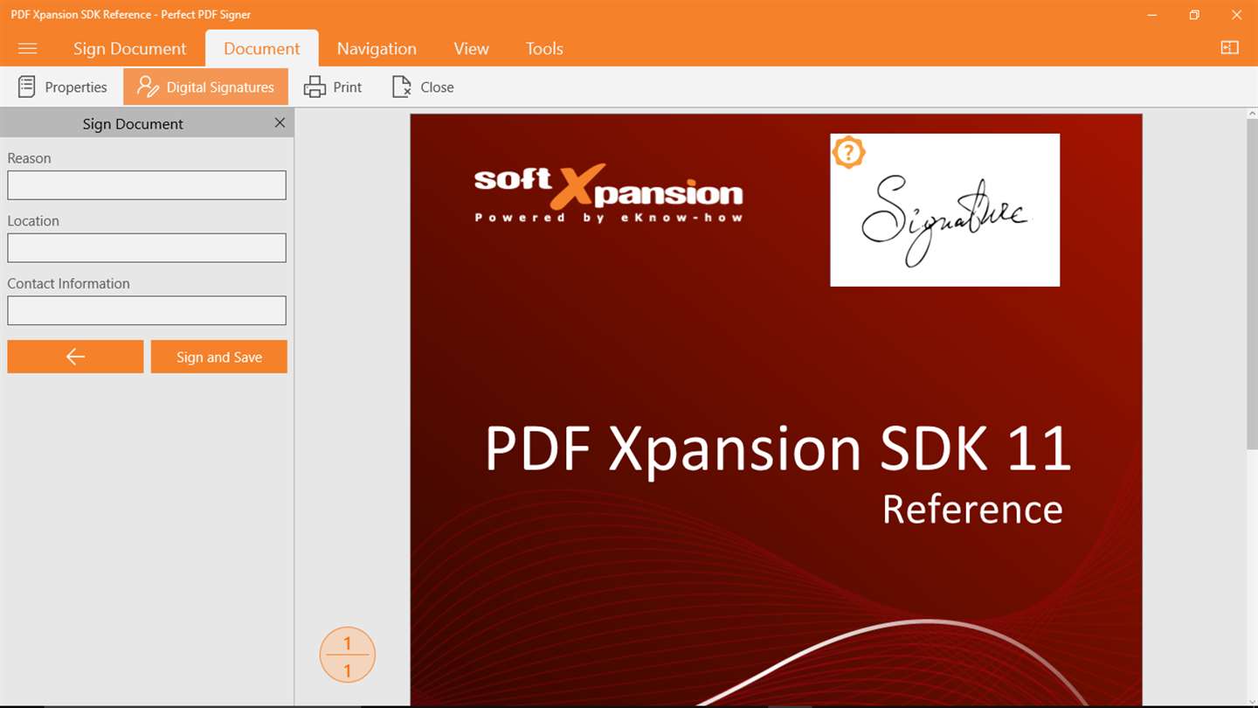Open the Navigation tab
The width and height of the screenshot is (1258, 708).
(377, 49)
